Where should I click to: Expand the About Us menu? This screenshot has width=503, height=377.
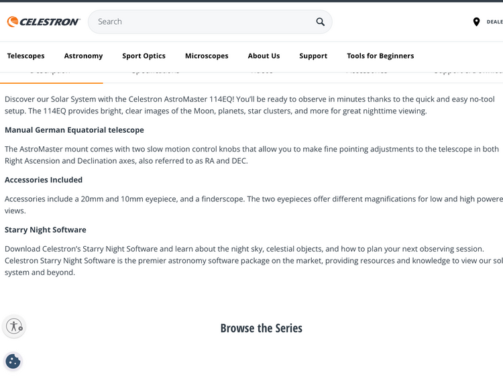[x=264, y=56]
